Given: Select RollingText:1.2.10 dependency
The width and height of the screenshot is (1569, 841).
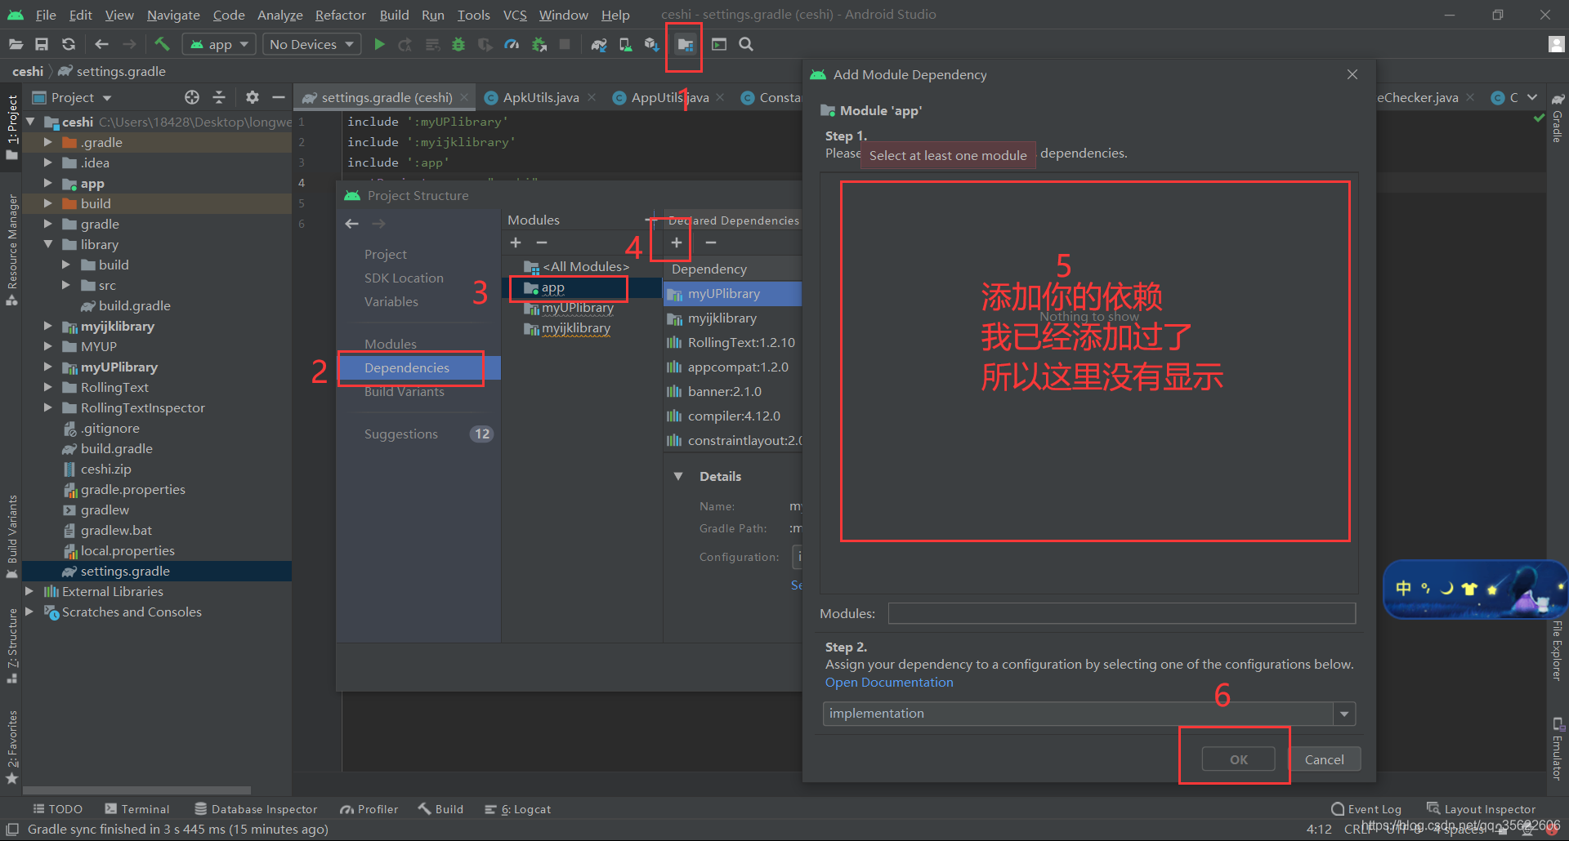Looking at the screenshot, I should click(732, 342).
